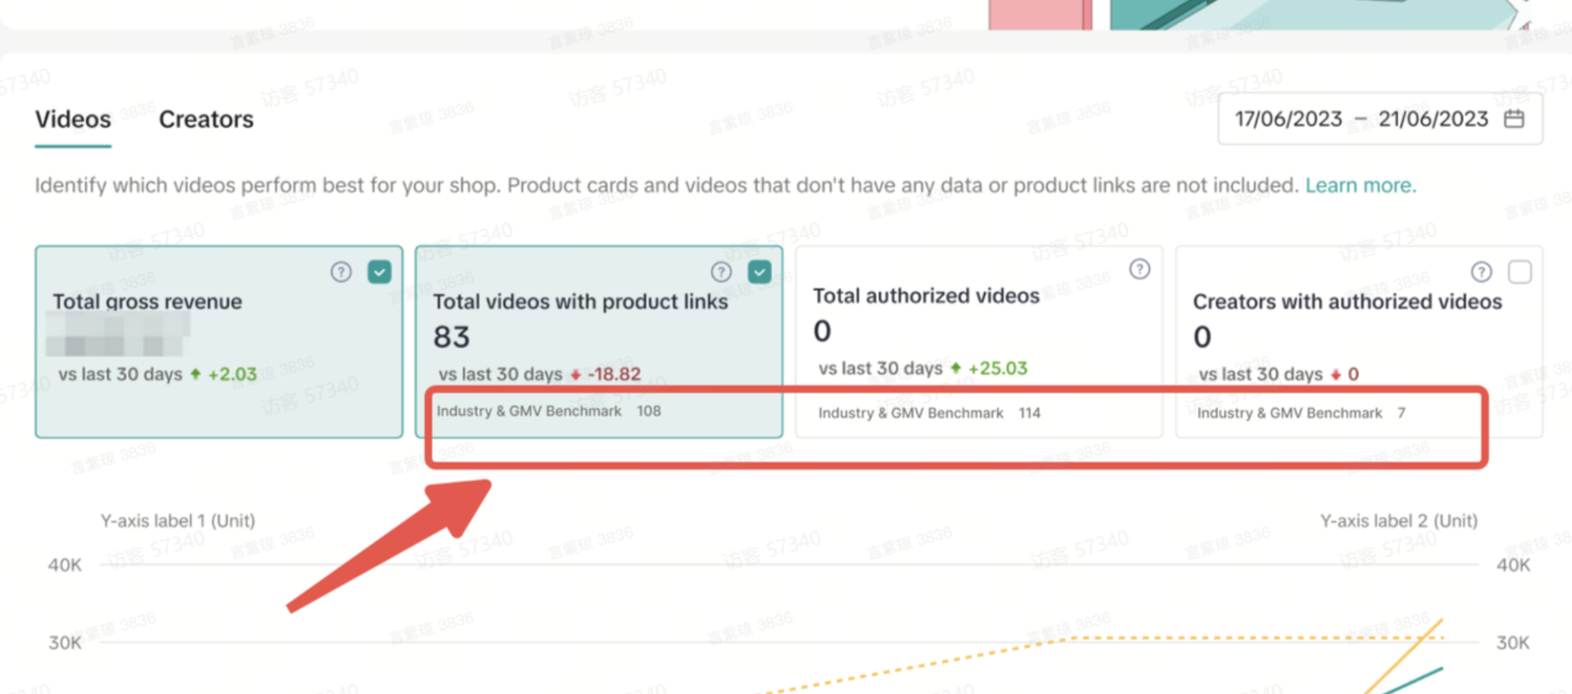Click green up arrow beside +25.03
Screen dimensions: 1572x694
coord(955,368)
